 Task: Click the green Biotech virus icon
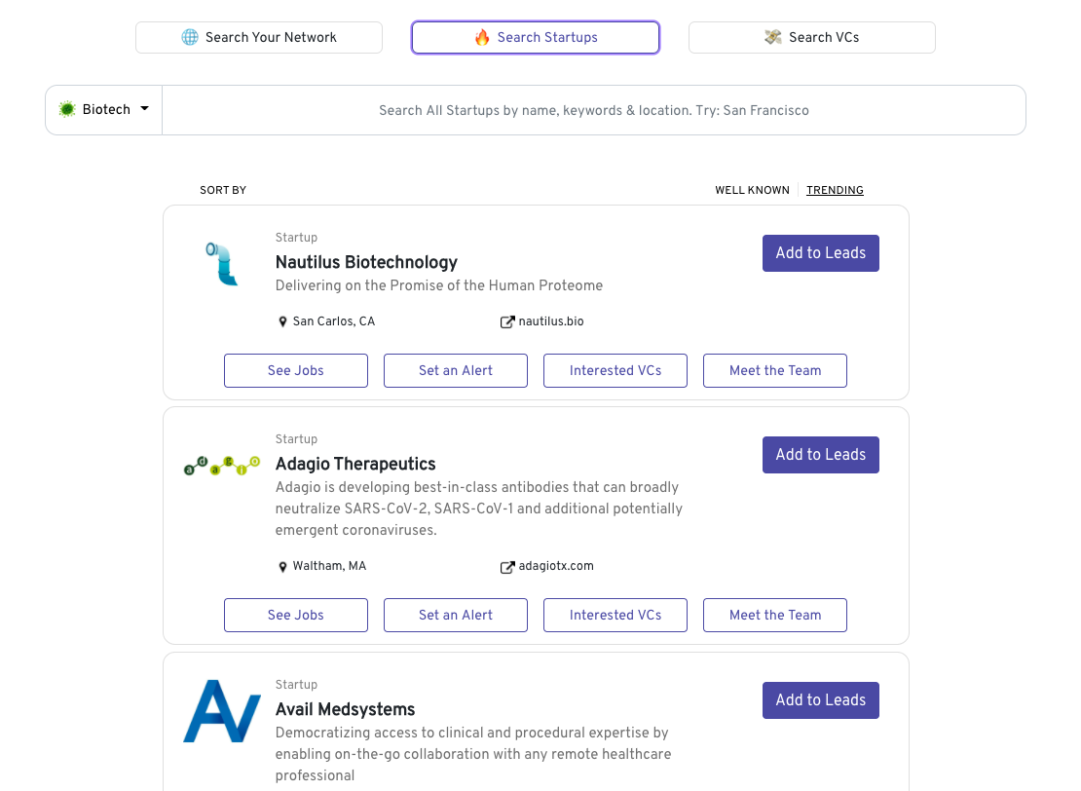click(67, 109)
